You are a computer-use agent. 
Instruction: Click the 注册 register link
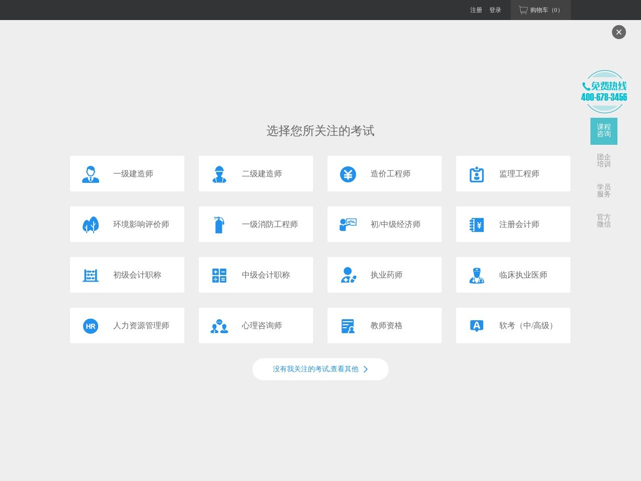pyautogui.click(x=476, y=10)
